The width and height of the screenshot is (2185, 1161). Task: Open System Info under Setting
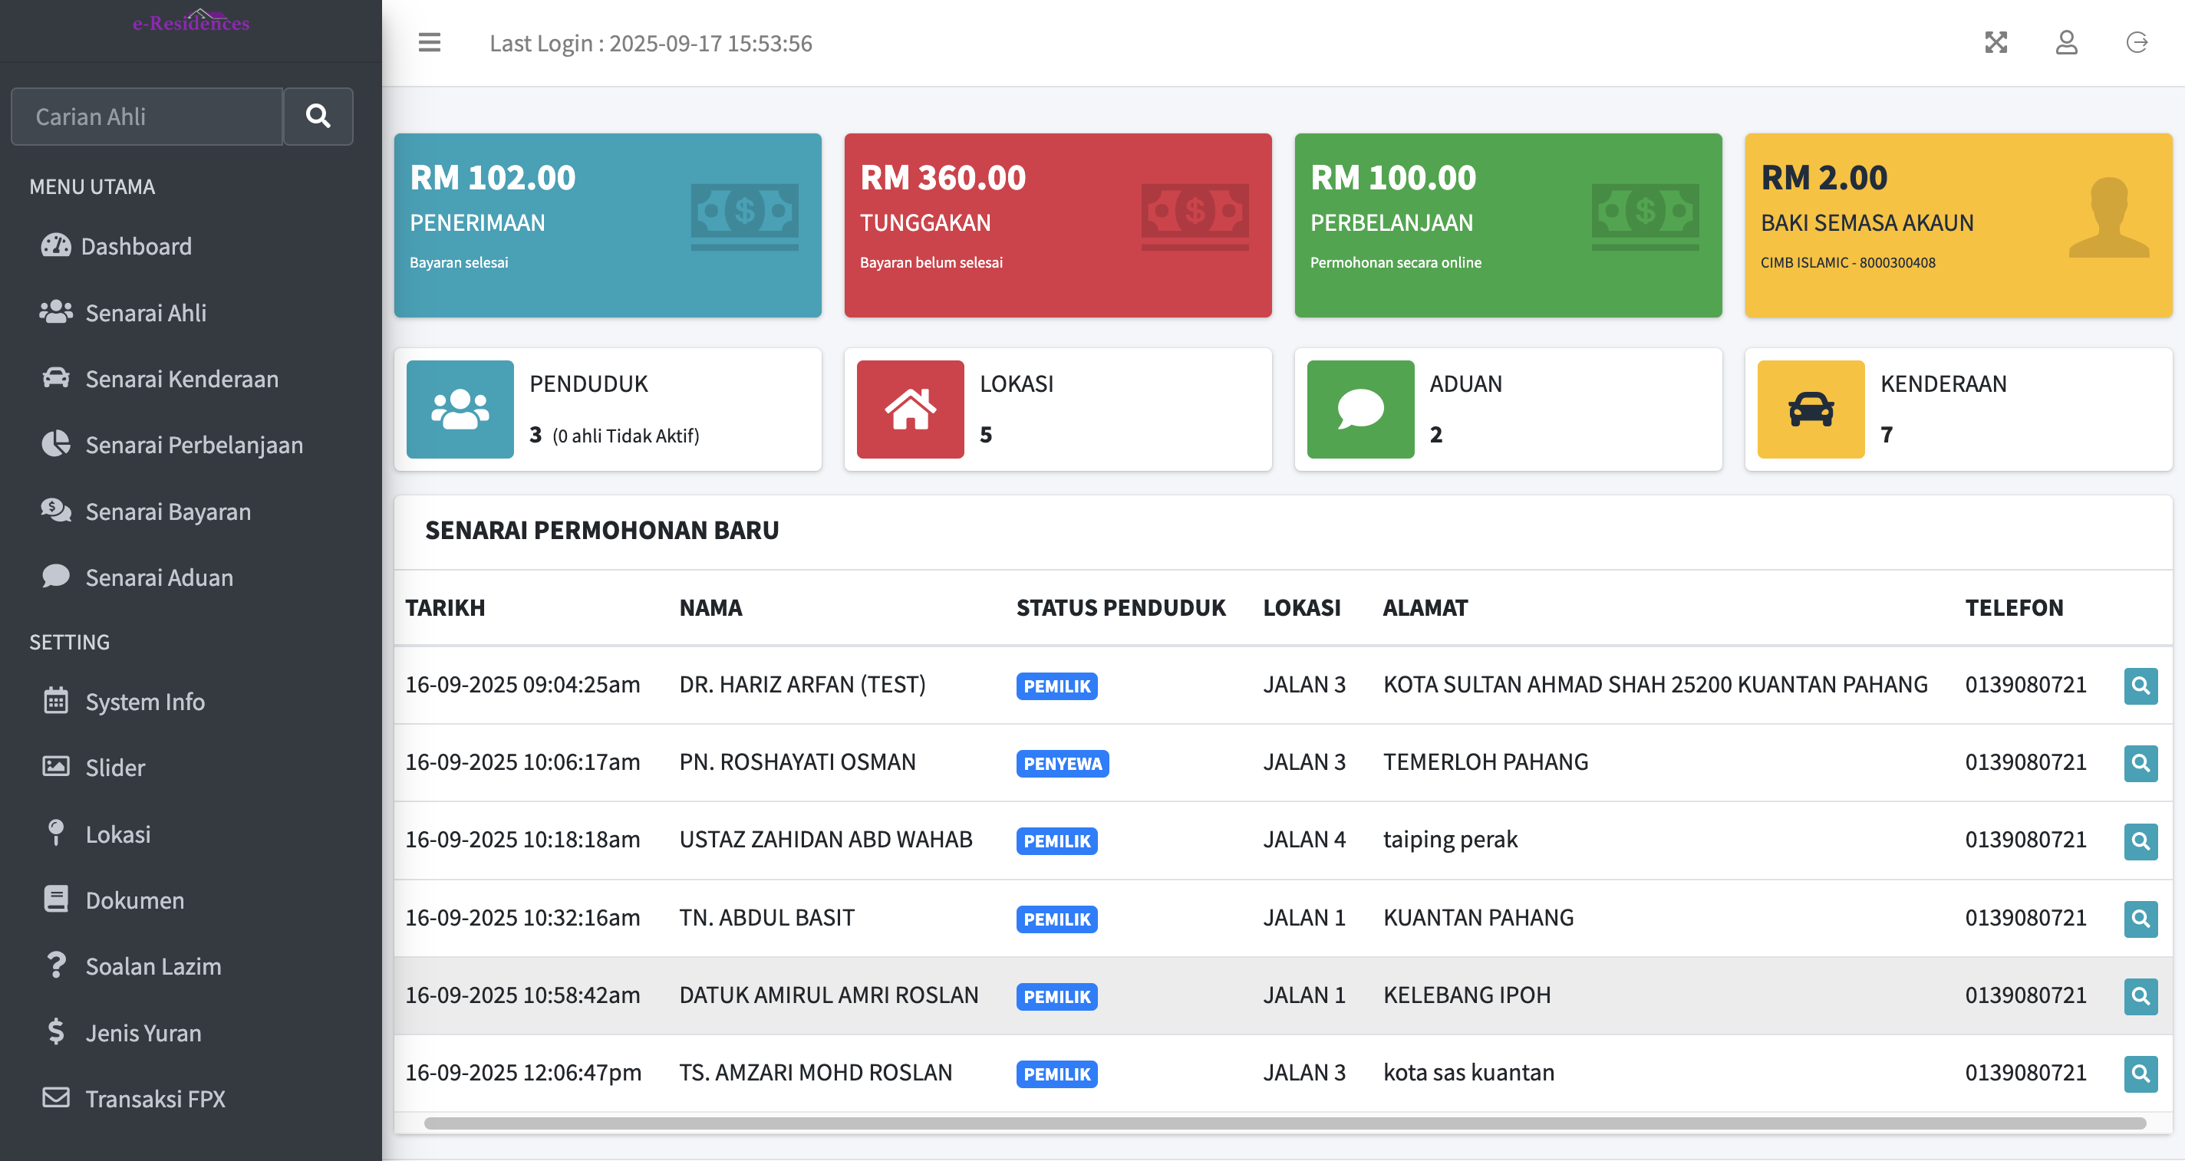tap(144, 702)
